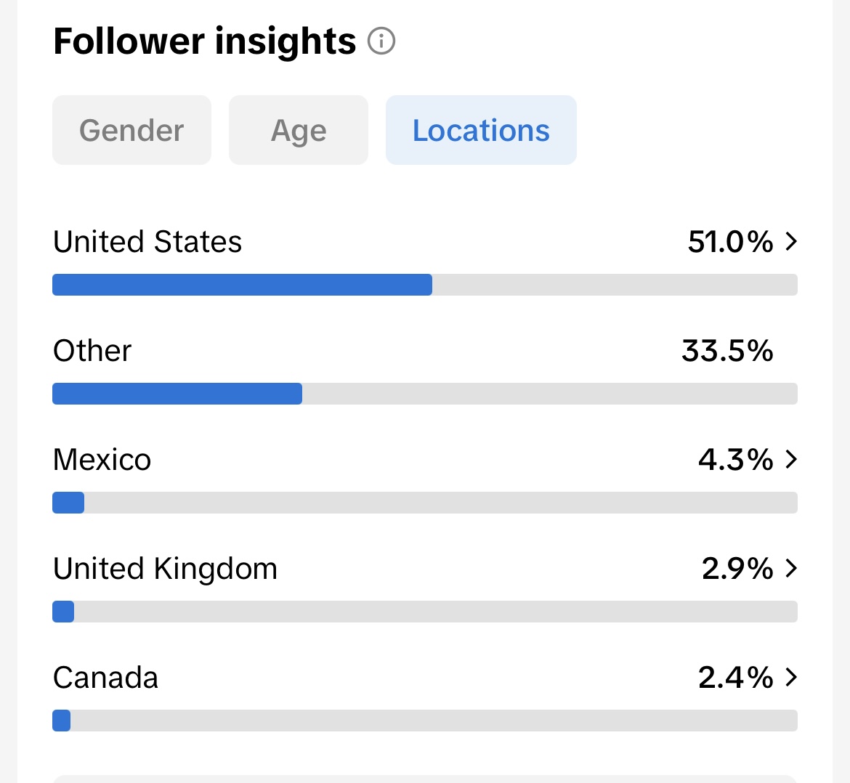Open the Canada location label
The height and width of the screenshot is (783, 850).
click(x=106, y=678)
